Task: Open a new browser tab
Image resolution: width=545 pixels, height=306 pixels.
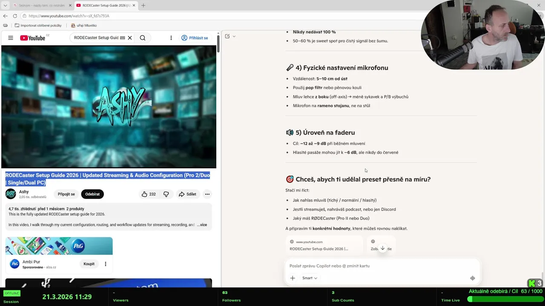Action: 143,6
